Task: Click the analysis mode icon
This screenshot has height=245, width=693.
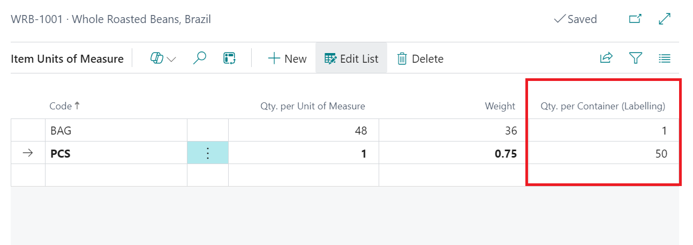Action: coord(230,58)
